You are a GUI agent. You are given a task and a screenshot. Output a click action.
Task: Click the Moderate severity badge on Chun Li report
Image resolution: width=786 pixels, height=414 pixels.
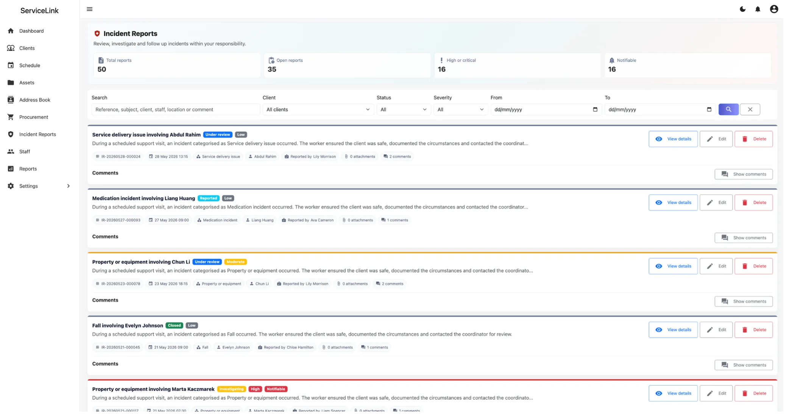click(x=235, y=262)
